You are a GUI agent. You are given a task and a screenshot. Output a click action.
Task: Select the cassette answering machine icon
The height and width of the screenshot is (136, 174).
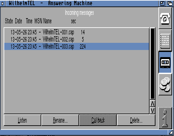pos(165,62)
